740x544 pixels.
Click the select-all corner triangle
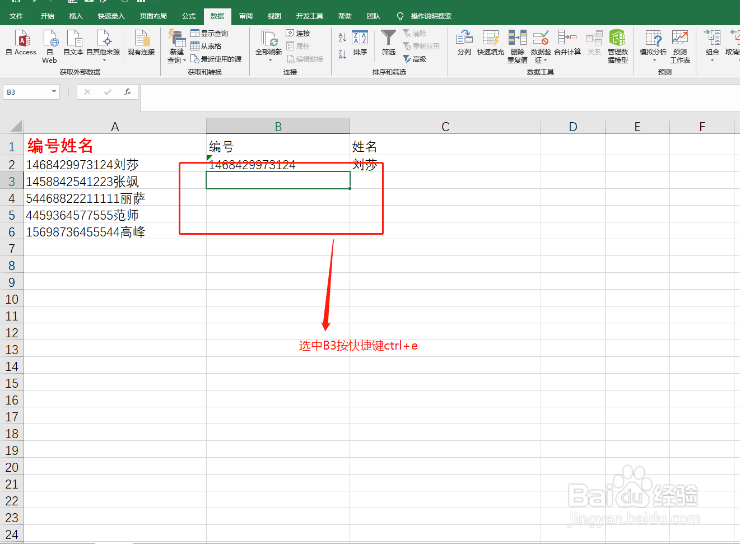coord(16,126)
